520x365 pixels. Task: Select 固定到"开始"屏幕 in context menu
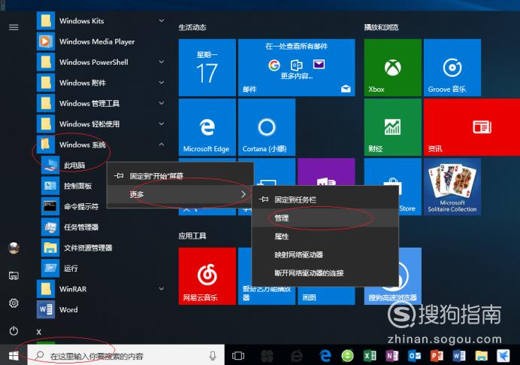click(180, 175)
